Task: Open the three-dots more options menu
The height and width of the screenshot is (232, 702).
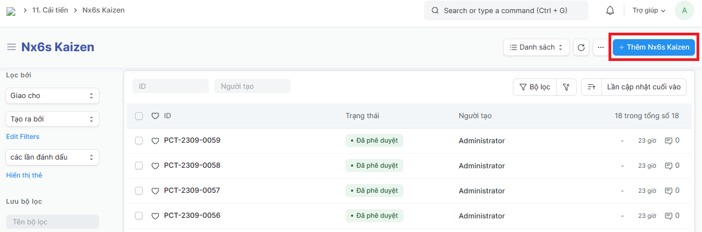Action: (600, 47)
